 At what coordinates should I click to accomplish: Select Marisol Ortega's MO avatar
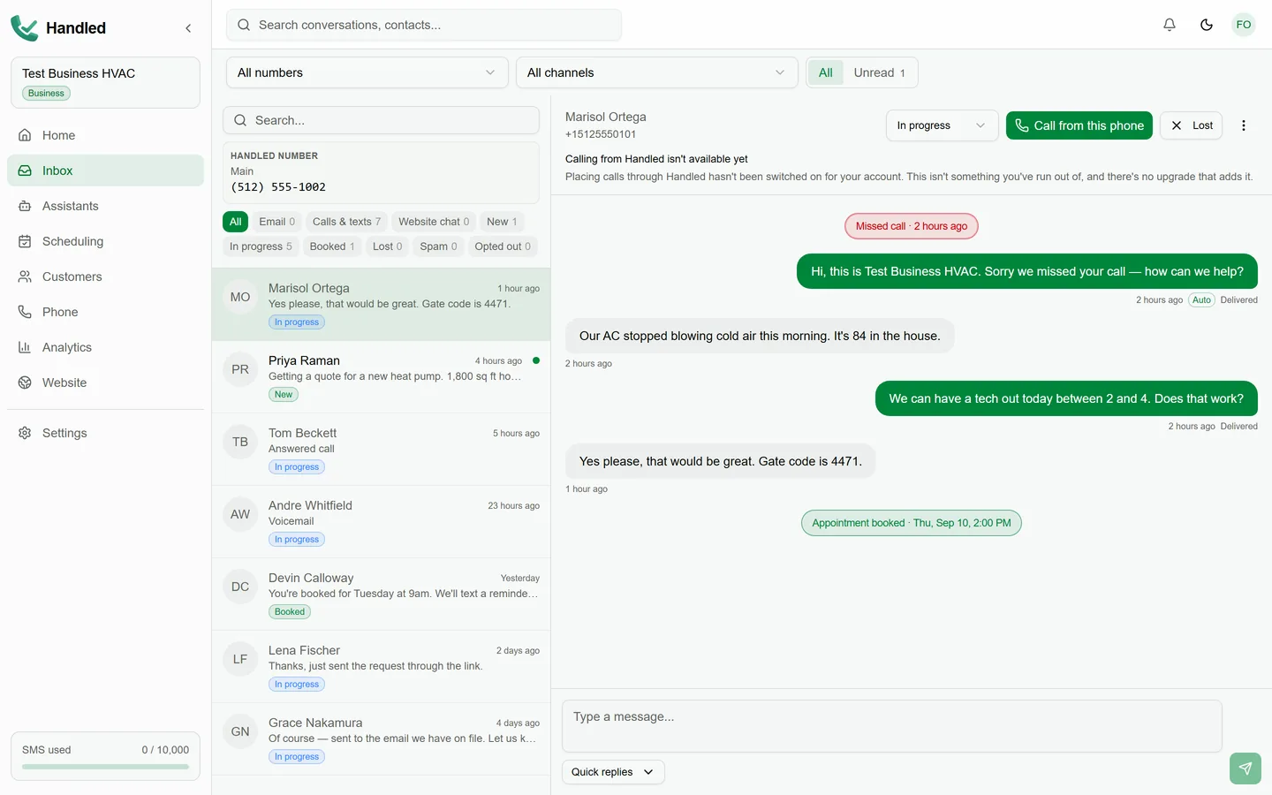click(240, 298)
